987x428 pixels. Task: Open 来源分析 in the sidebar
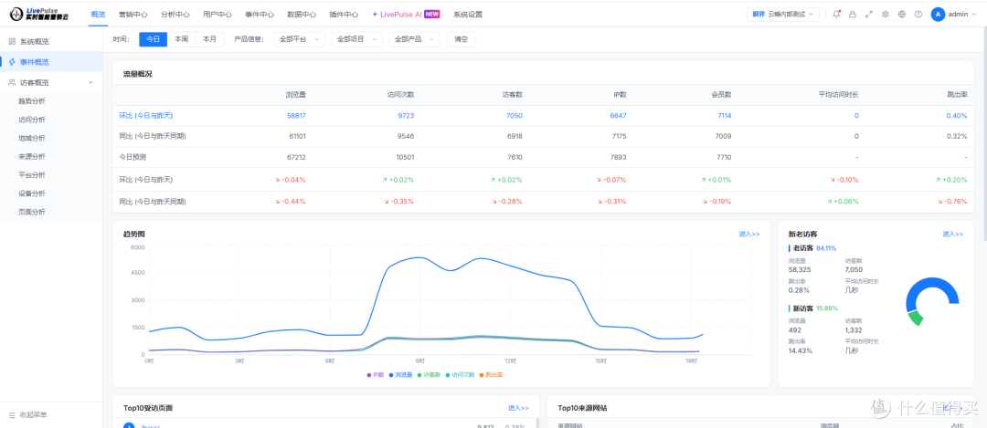point(31,156)
